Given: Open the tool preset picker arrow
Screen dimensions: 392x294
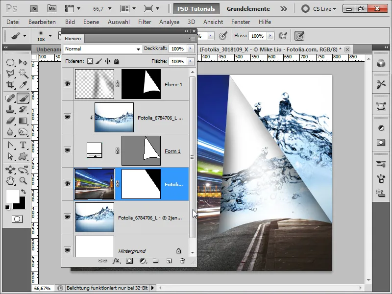Looking at the screenshot, I should coord(24,36).
